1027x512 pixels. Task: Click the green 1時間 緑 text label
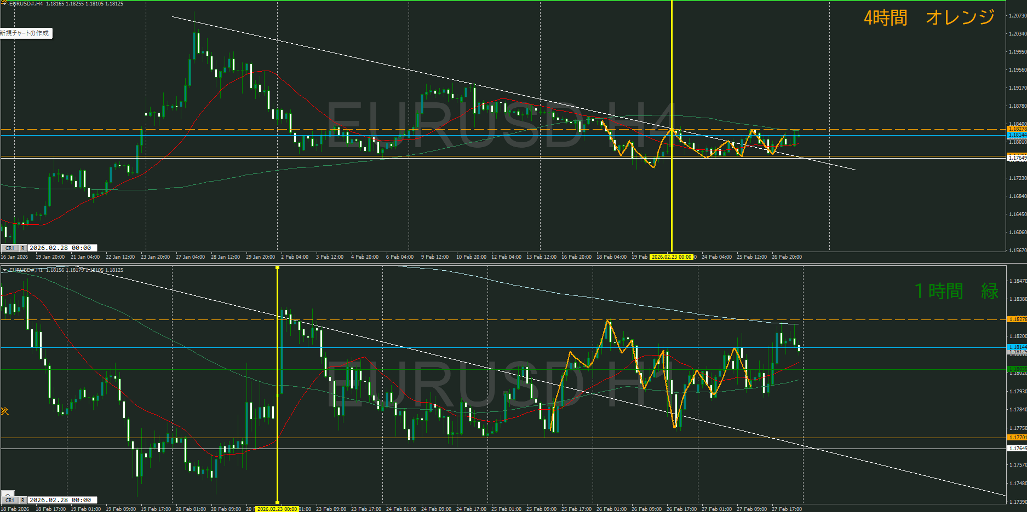coord(956,291)
